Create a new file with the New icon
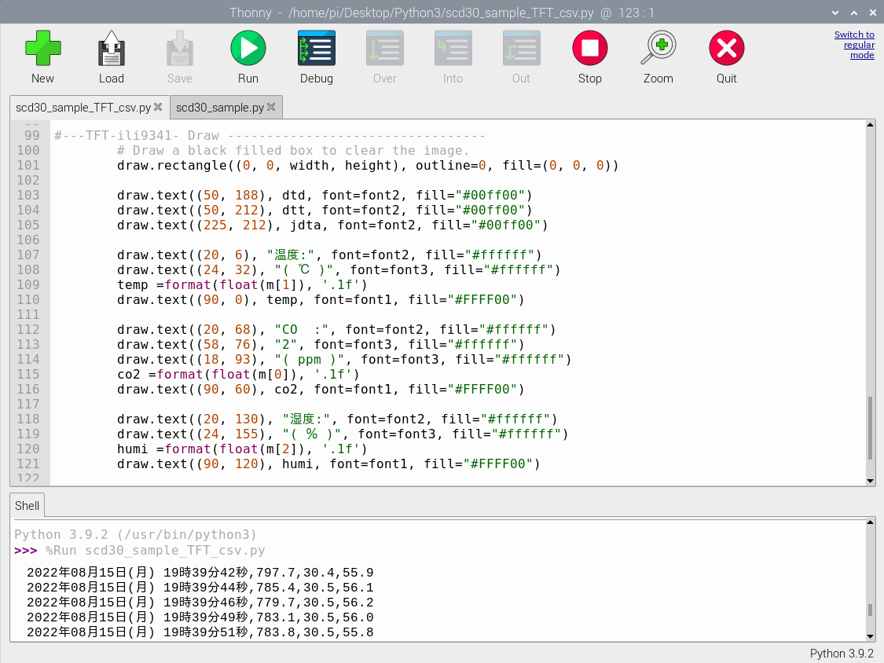The image size is (884, 663). tap(42, 48)
